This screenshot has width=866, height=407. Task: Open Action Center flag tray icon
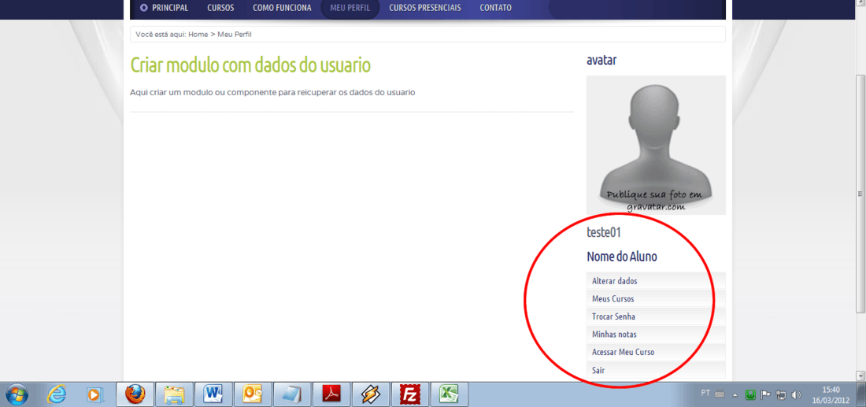click(766, 395)
